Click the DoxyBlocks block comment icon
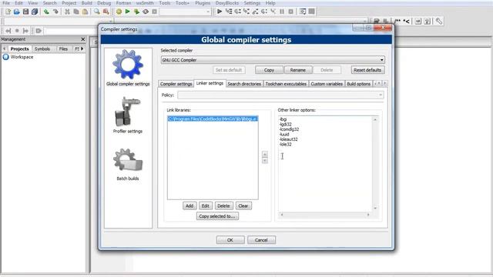The width and height of the screenshot is (493, 277). tap(397, 22)
